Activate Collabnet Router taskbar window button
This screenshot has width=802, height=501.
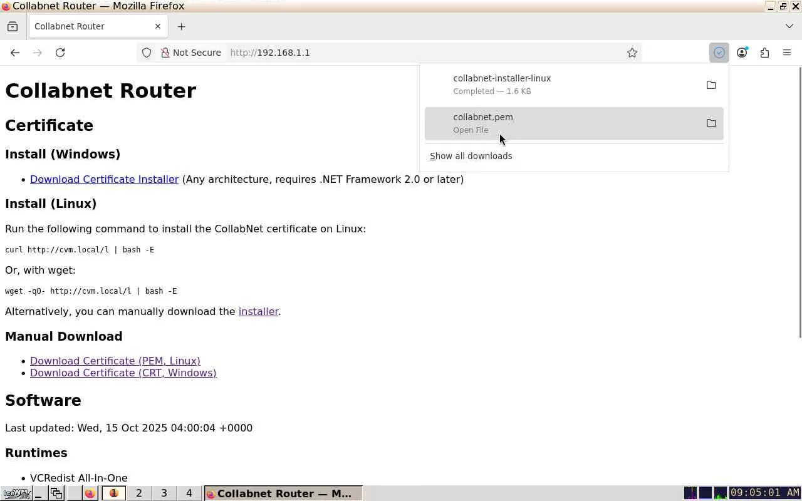(283, 493)
